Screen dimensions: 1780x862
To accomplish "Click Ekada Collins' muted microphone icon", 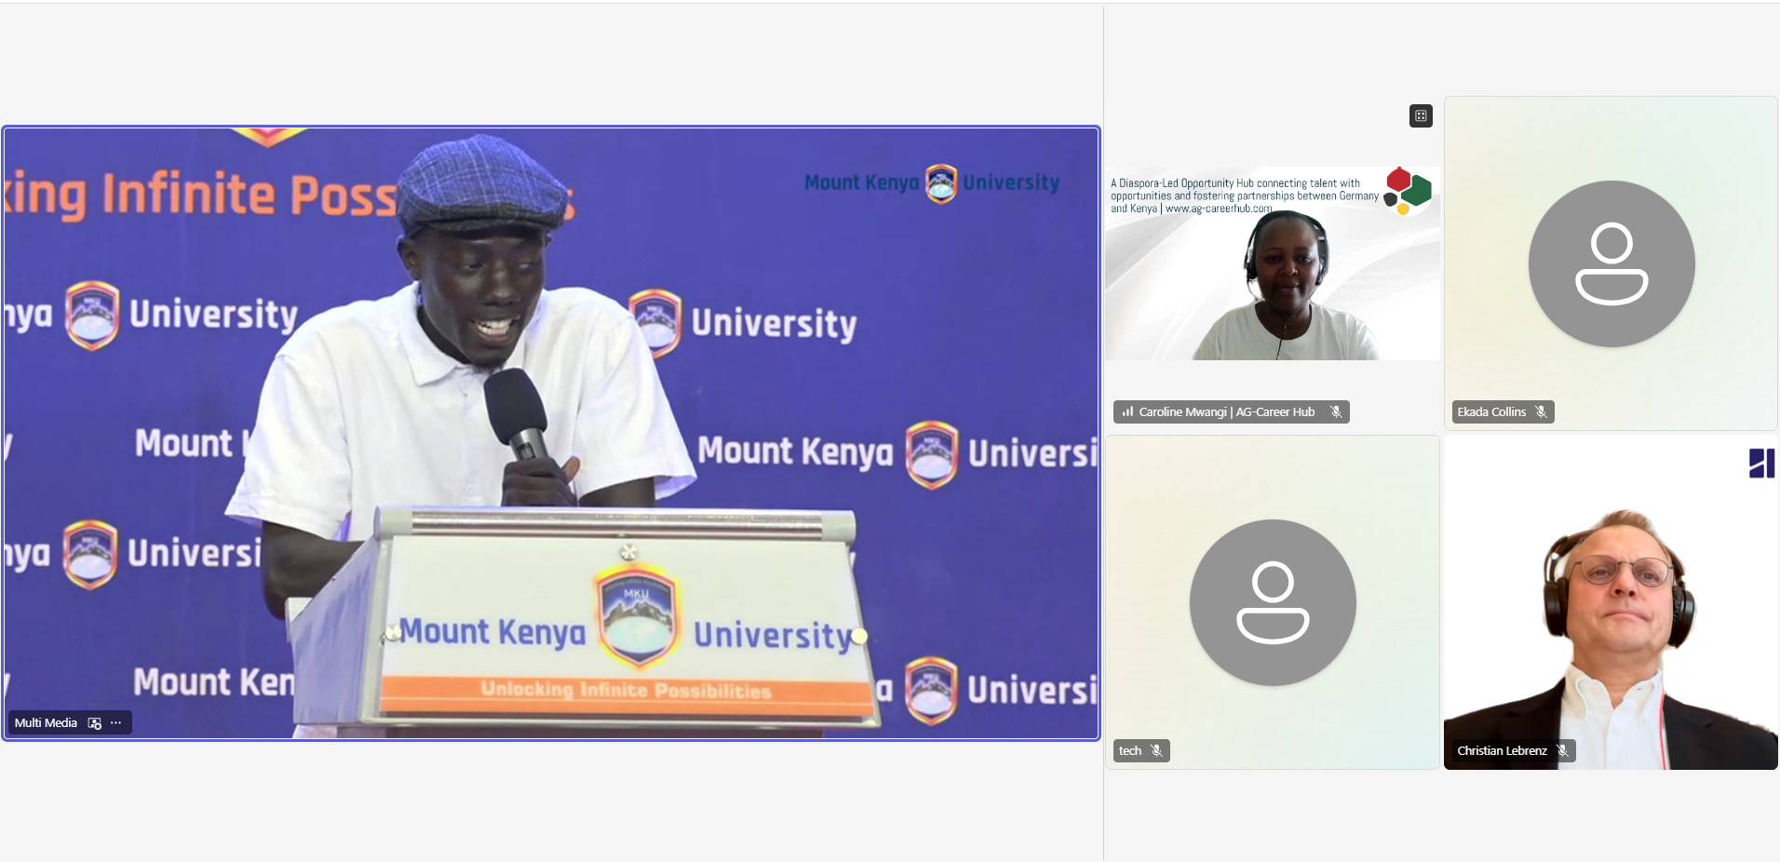I will point(1541,412).
